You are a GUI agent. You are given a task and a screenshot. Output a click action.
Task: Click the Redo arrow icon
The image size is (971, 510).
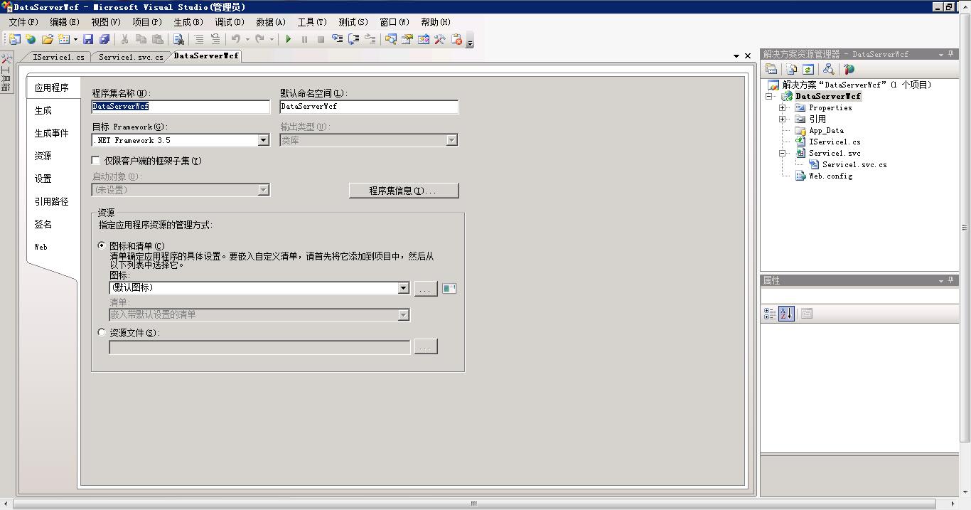point(259,40)
